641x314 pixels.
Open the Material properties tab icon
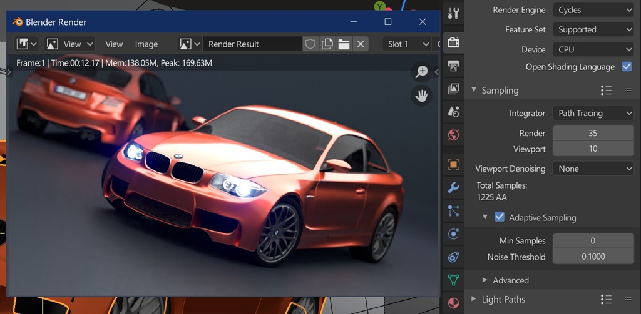(x=453, y=303)
